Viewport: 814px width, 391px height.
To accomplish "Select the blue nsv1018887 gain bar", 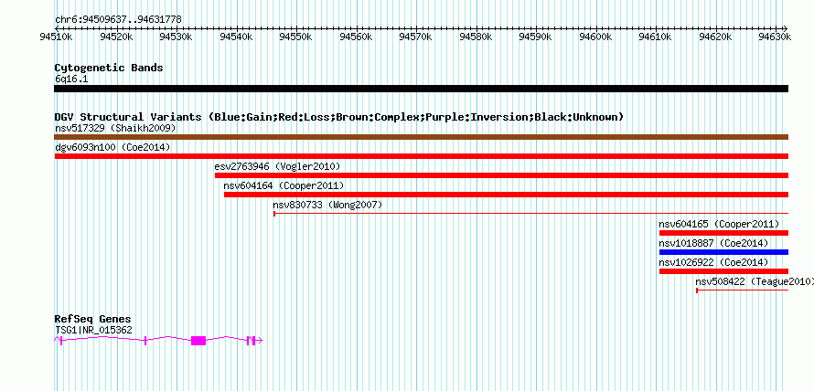I will tap(723, 252).
